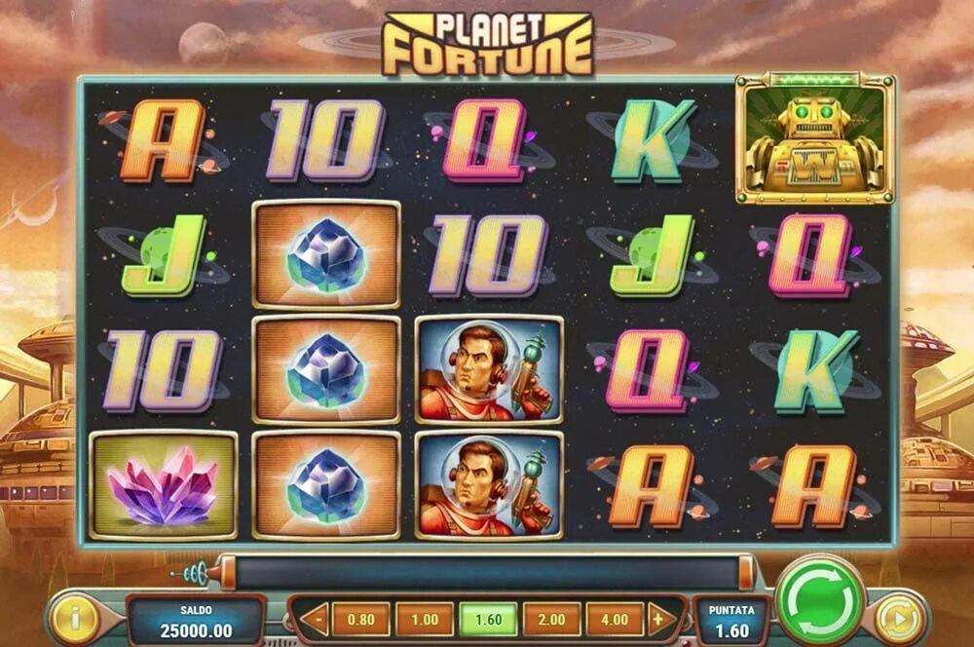Click the orange A symbol top-left
974x647 pixels.
click(x=164, y=140)
